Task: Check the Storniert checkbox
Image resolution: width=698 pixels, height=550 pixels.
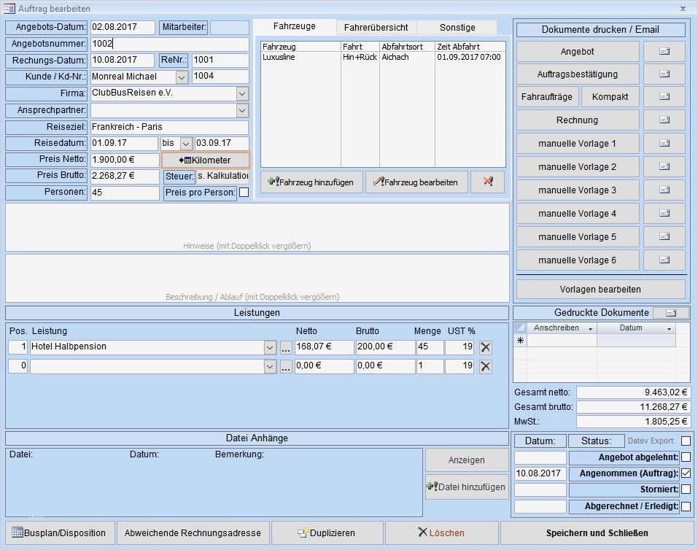Action: point(686,489)
